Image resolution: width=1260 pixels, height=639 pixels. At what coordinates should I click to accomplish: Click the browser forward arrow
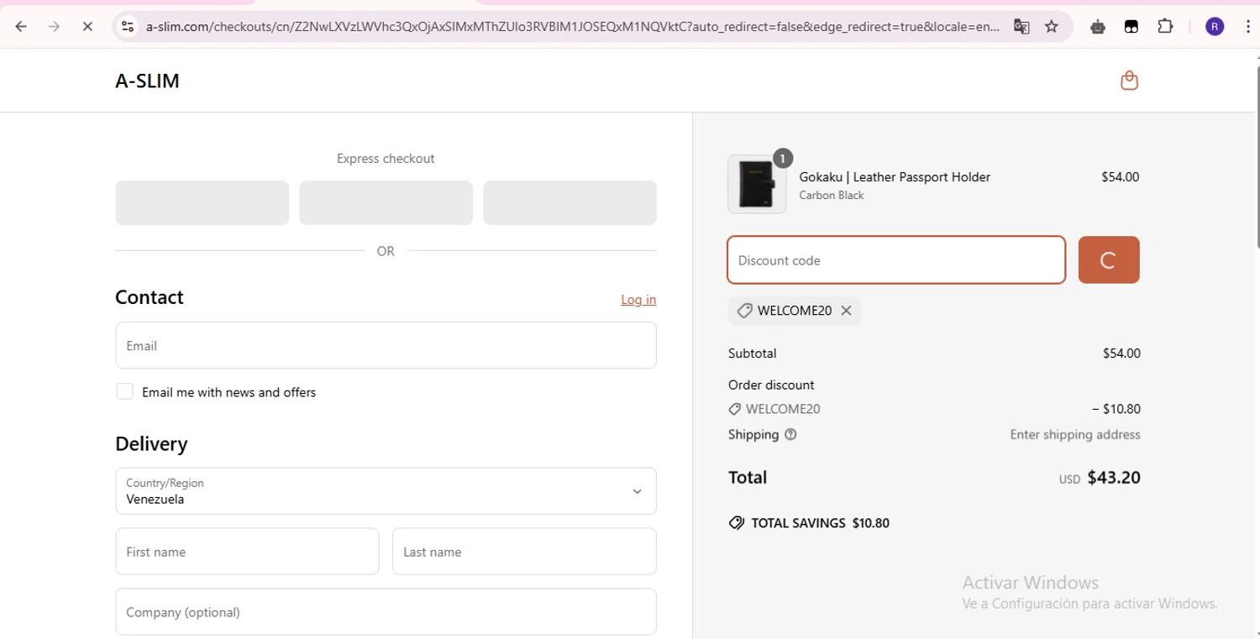tap(54, 27)
